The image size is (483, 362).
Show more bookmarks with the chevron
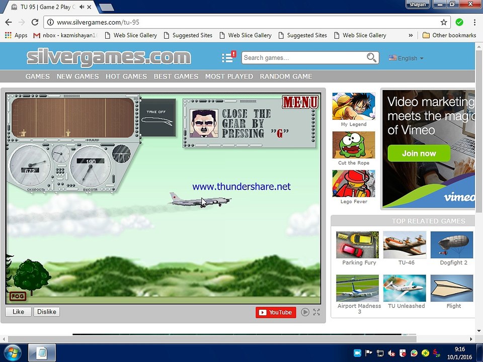(x=411, y=35)
